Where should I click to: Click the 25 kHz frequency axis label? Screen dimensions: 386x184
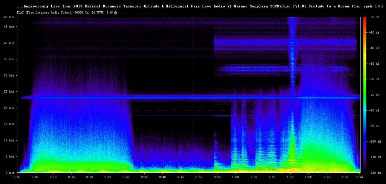[x=9, y=92]
